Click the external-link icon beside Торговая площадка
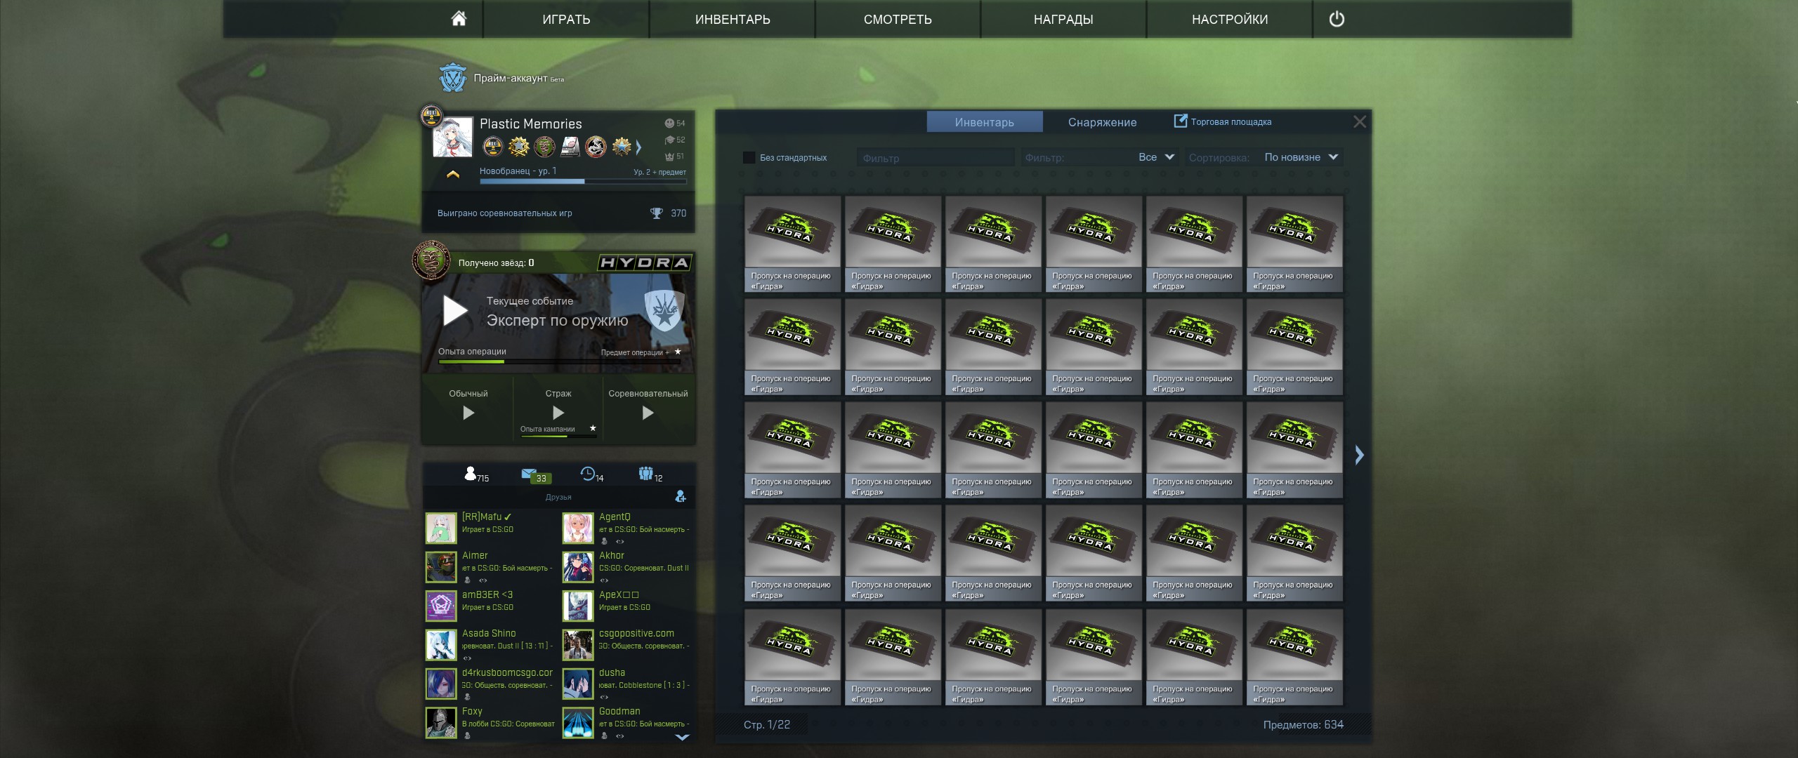 (1181, 121)
